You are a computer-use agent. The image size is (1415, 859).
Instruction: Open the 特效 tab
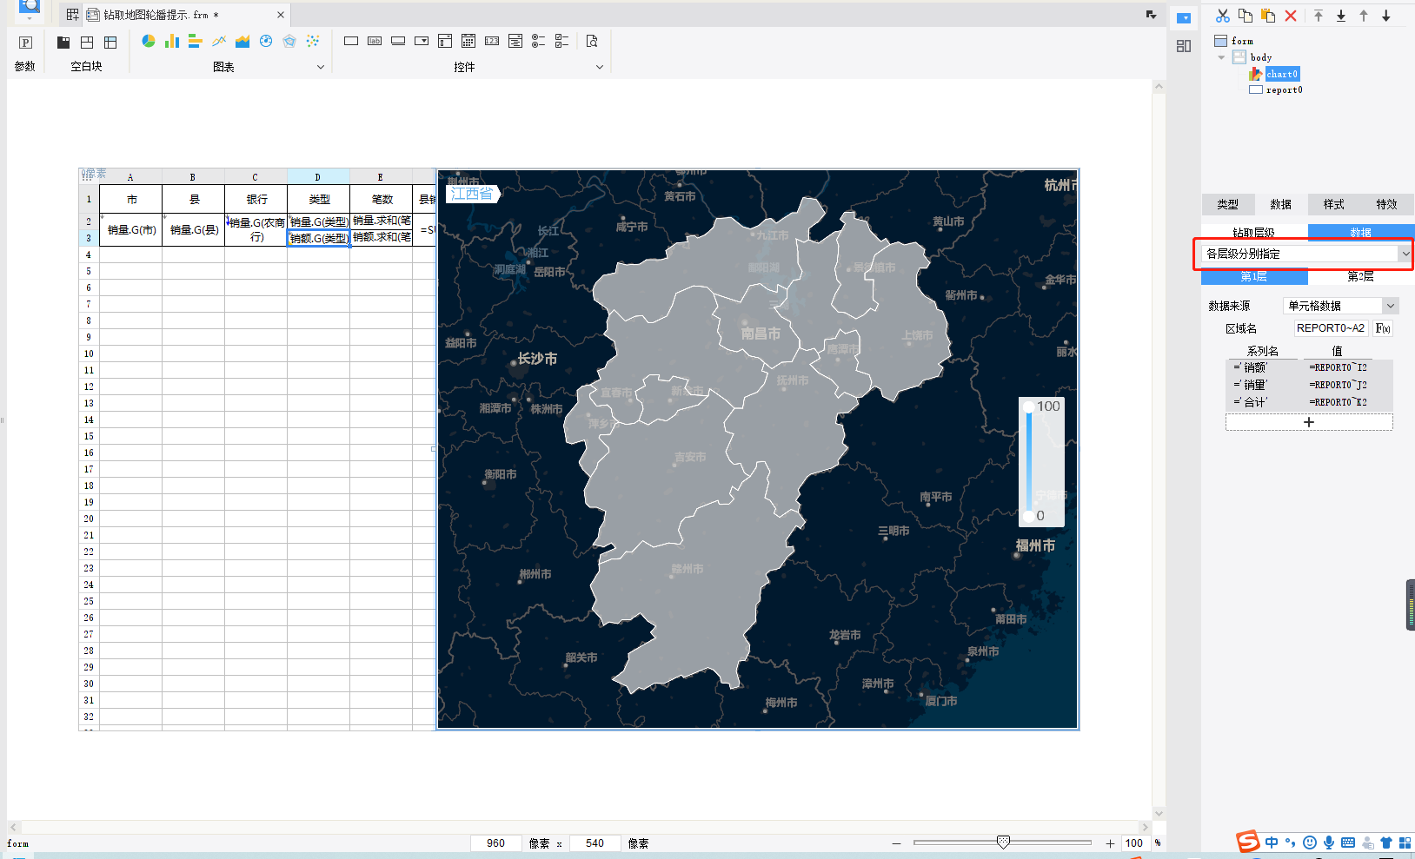[1386, 204]
